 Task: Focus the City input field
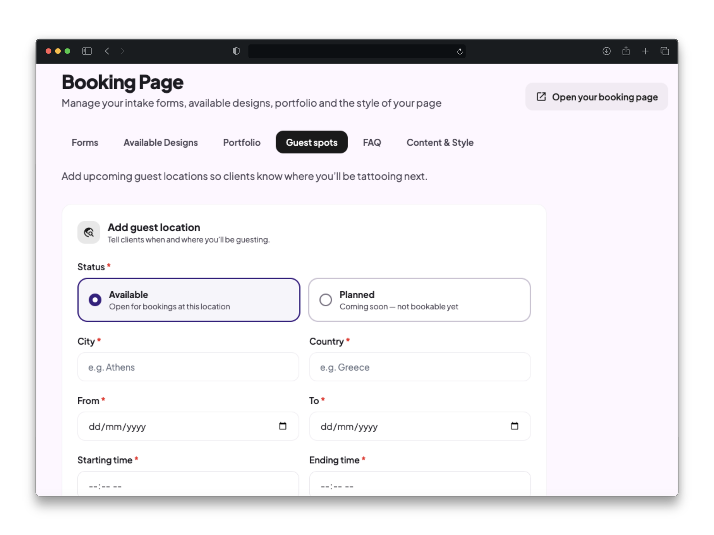(188, 367)
